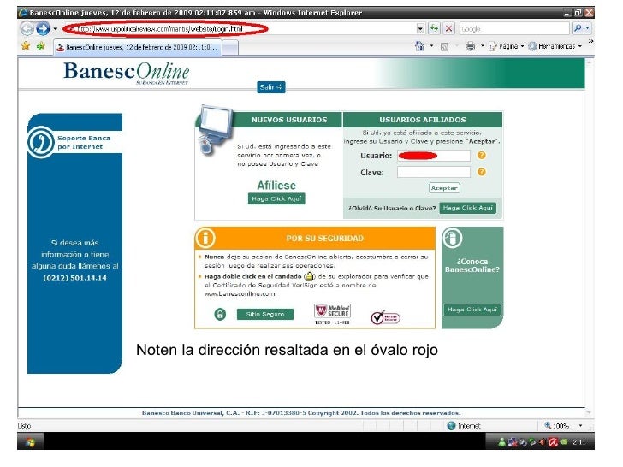Select the BanescOnline browser tab

click(x=138, y=48)
